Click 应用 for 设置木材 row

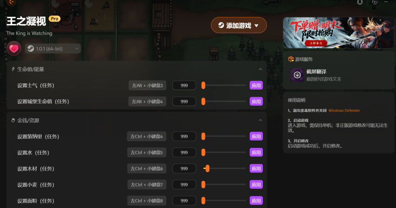pyautogui.click(x=256, y=168)
